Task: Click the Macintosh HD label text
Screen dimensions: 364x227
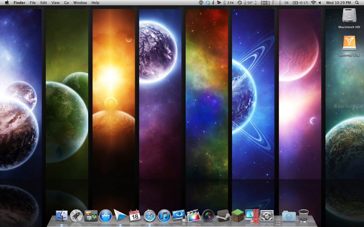Action: pos(349,27)
